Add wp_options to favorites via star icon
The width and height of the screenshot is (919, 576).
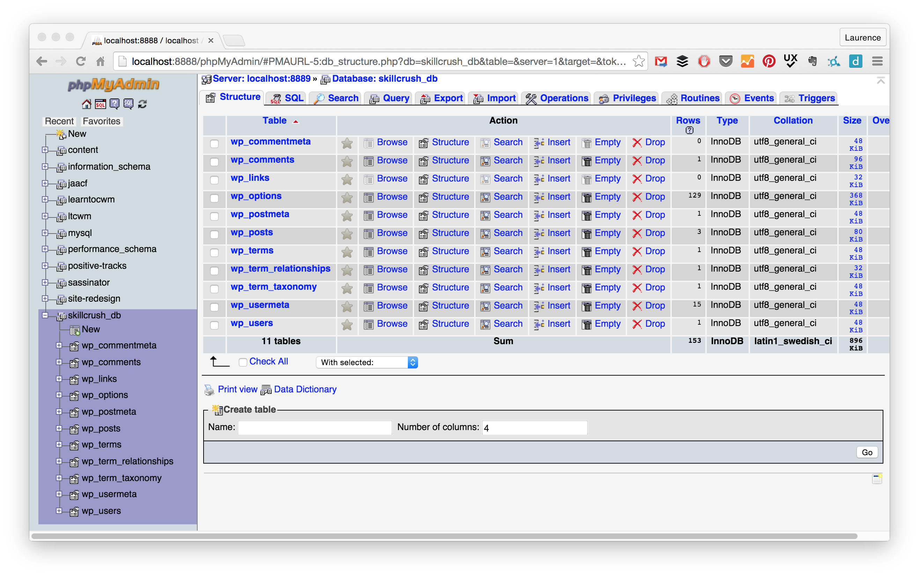347,198
